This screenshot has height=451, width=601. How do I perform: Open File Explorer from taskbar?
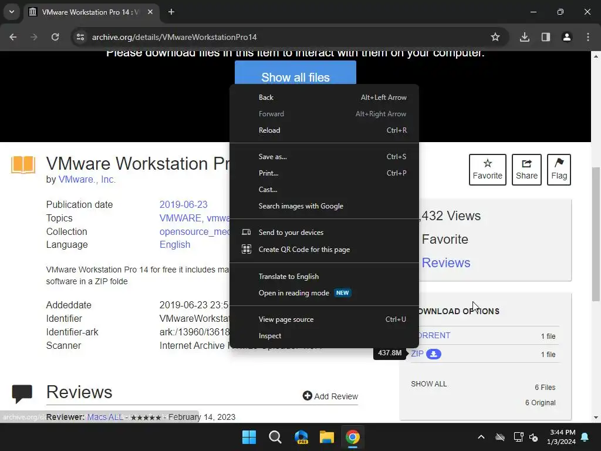tap(327, 437)
